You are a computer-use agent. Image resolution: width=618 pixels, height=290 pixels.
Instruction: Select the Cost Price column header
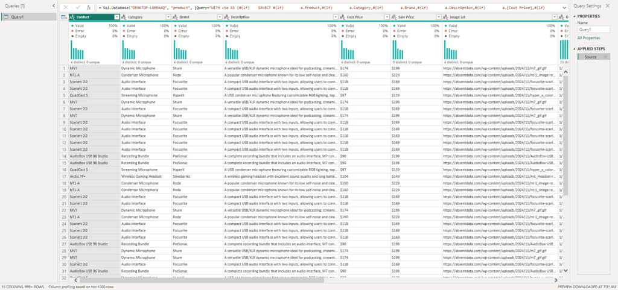[x=365, y=17]
